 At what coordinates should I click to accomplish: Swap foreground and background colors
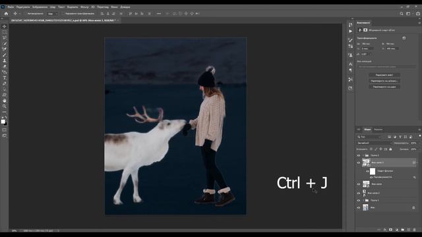coord(6,117)
